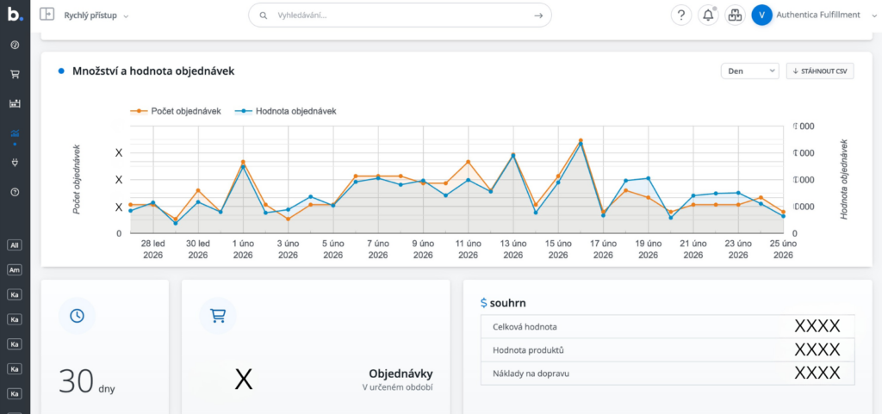Click the sidebar panel toggle icon
This screenshot has height=414, width=882.
point(47,15)
